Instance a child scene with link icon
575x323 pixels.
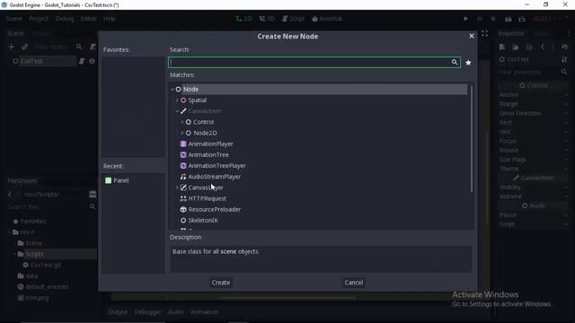[x=24, y=47]
